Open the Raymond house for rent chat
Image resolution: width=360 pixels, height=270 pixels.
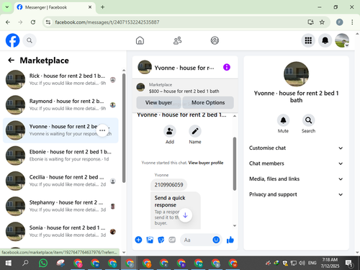[x=60, y=105]
